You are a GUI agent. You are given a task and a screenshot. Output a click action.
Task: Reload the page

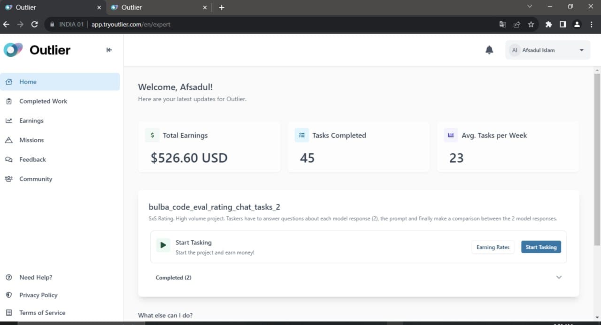34,24
